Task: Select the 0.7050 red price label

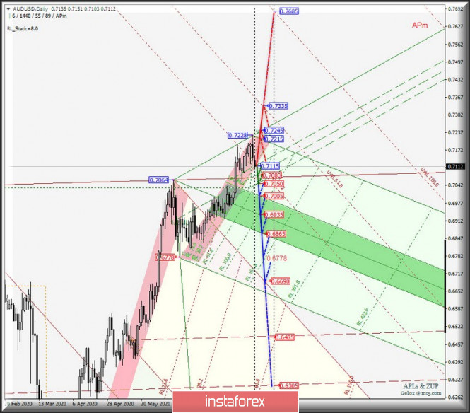Action: point(274,184)
